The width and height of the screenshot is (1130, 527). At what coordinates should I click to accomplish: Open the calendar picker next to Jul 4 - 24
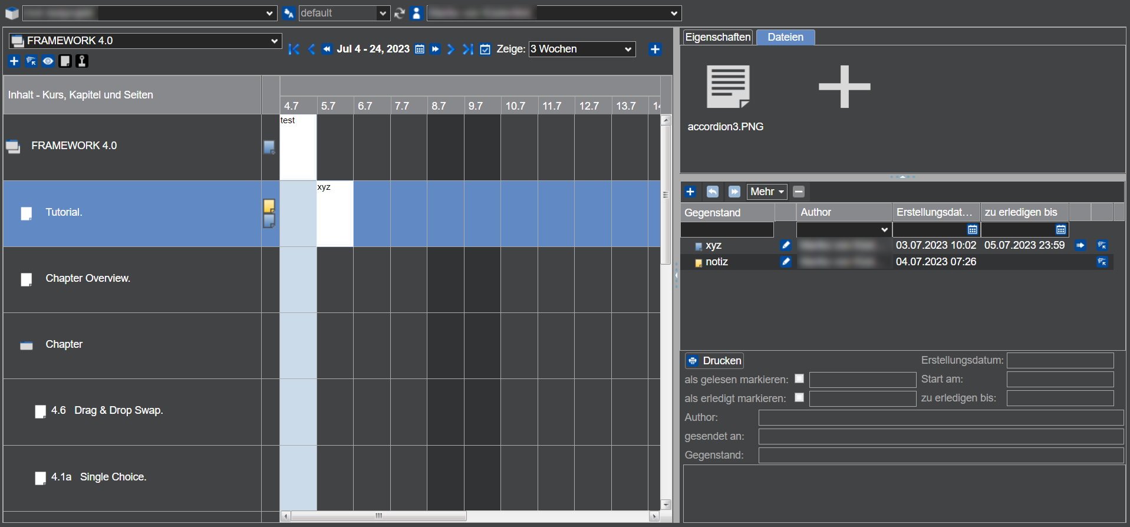420,49
